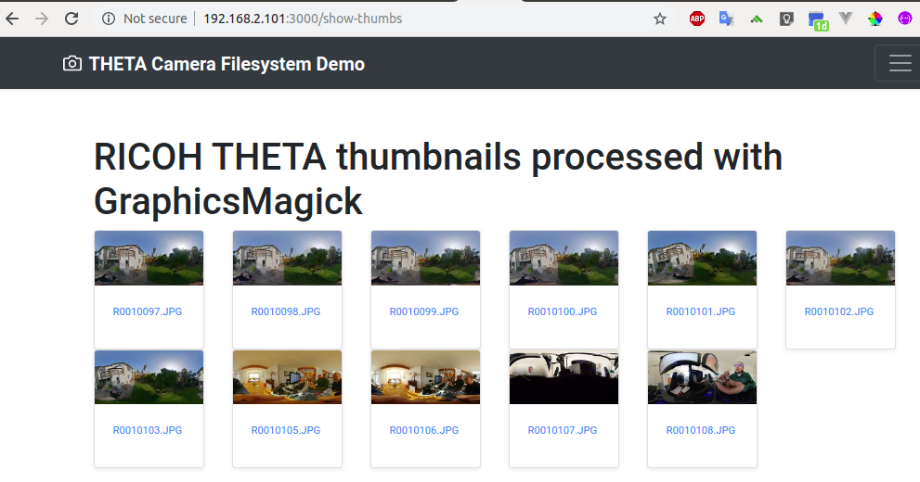Image resolution: width=920 pixels, height=482 pixels.
Task: Click the browser forward arrow
Action: (x=42, y=19)
